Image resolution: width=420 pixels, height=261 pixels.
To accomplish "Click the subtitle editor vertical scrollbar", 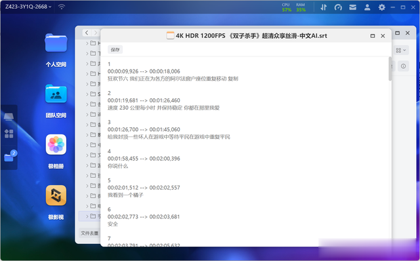I will [x=390, y=69].
